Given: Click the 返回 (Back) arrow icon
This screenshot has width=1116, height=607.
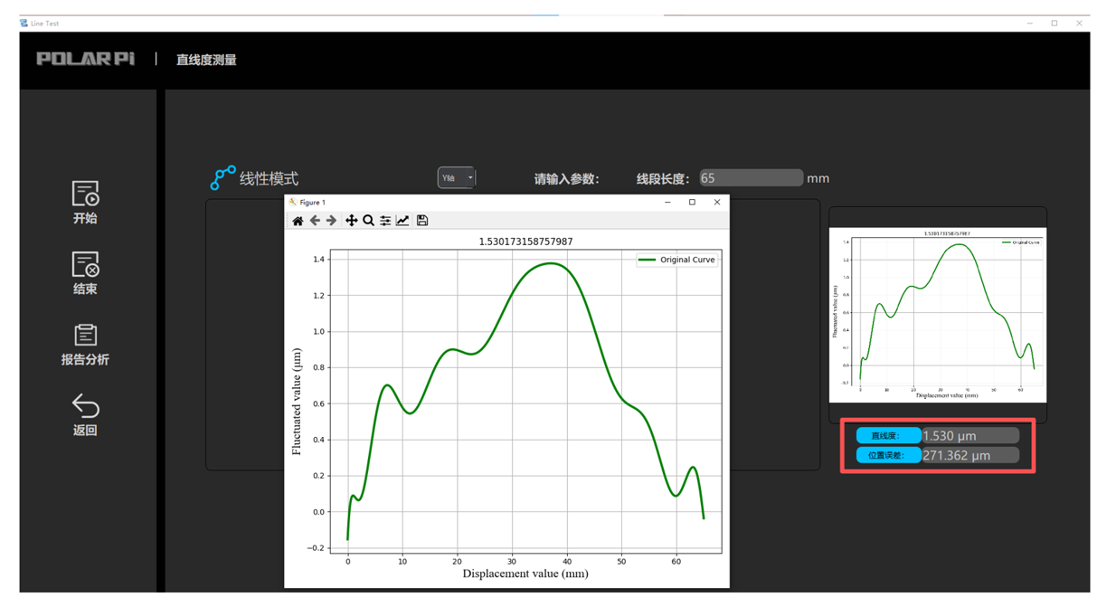Looking at the screenshot, I should point(85,406).
